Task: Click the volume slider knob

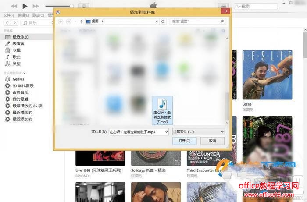Action: (71, 6)
